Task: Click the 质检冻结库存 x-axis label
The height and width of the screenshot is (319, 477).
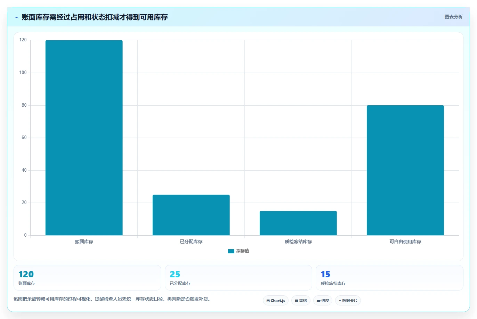Action: tap(298, 242)
